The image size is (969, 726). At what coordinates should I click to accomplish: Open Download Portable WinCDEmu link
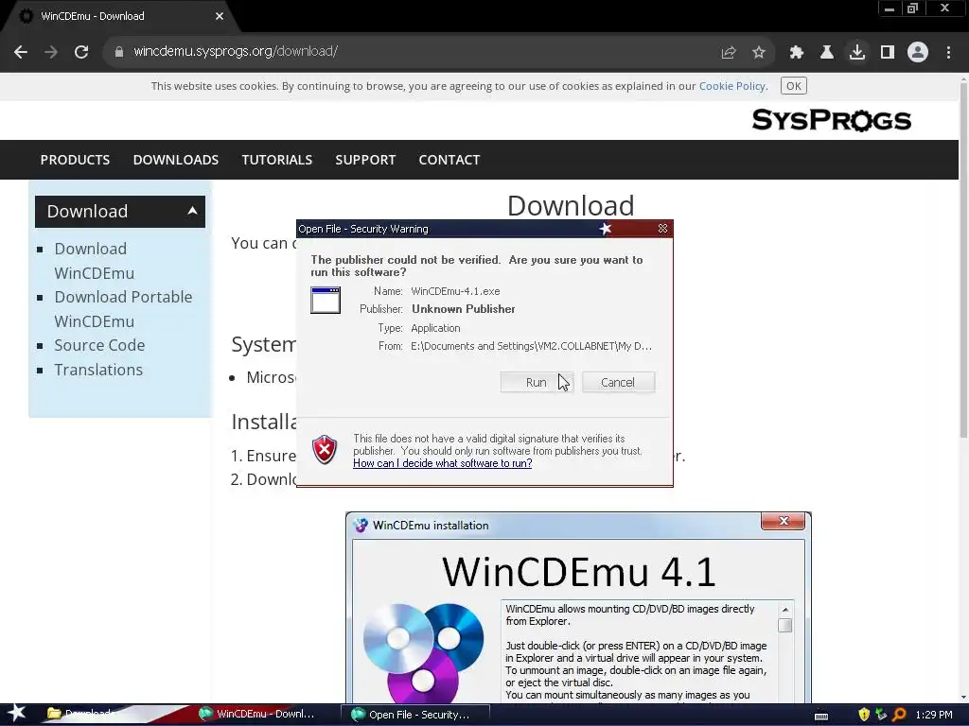pyautogui.click(x=123, y=309)
